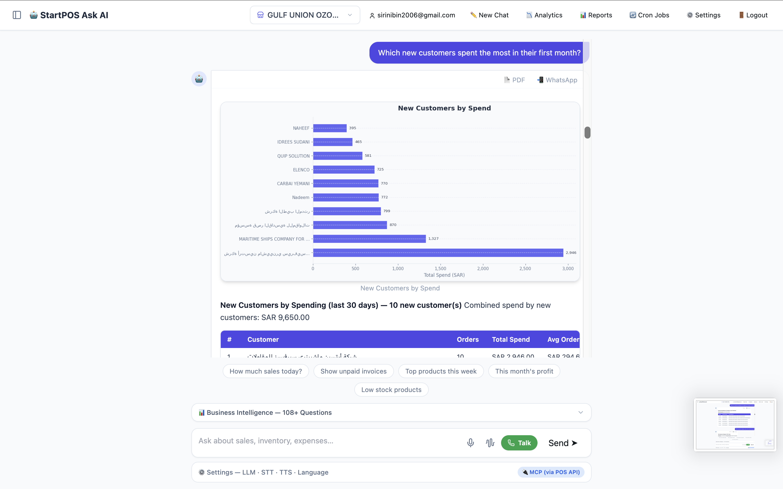
Task: Click the IDREES SUDANI chart label
Action: click(x=293, y=142)
